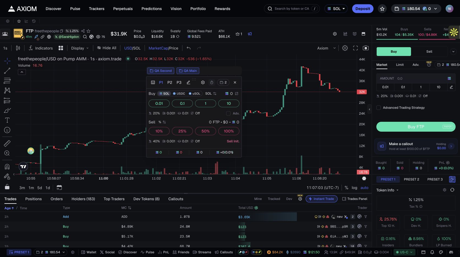Toggle Hide All drawings
This screenshot has width=460, height=257.
click(106, 48)
